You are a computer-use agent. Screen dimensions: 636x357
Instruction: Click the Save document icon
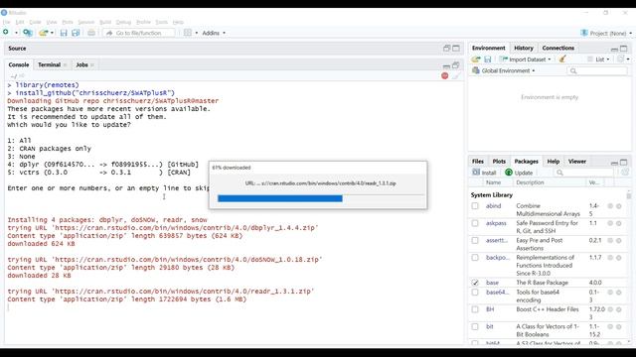tap(64, 33)
